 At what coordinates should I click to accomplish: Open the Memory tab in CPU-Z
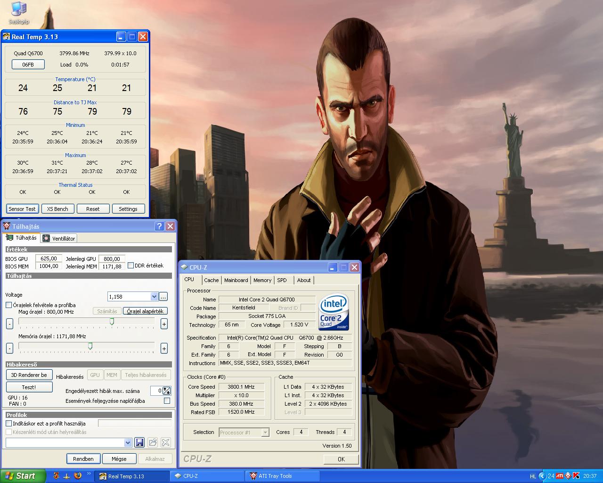pos(262,280)
